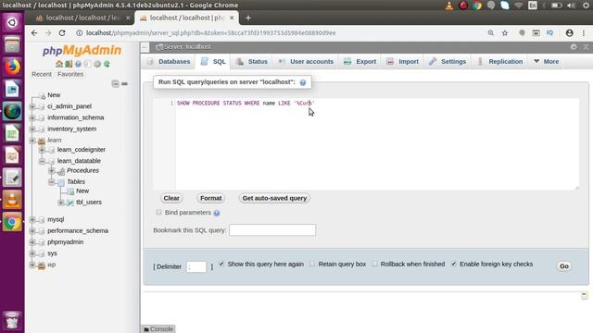This screenshot has height=333, width=593.
Task: Expand tbl_users table node
Action: pyautogui.click(x=61, y=203)
